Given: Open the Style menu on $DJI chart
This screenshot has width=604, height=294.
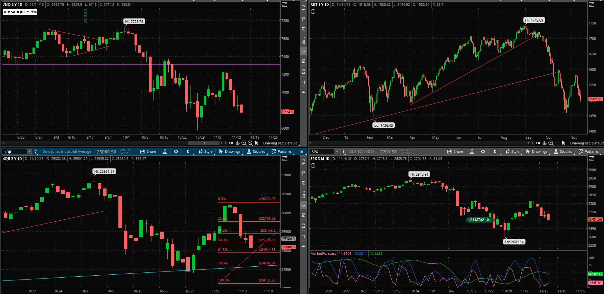Looking at the screenshot, I should point(206,152).
